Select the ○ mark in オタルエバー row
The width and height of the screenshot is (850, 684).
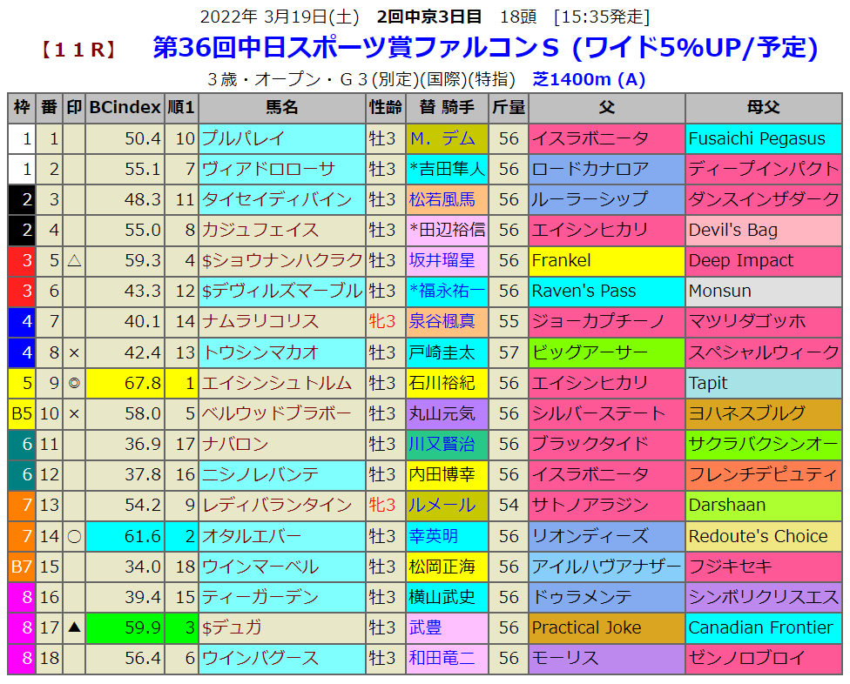pos(74,536)
